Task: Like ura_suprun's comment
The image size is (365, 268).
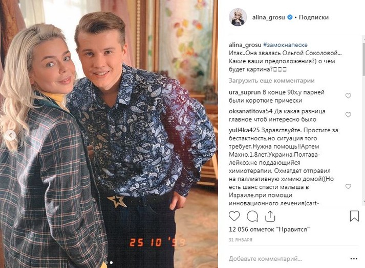Action: tap(348, 96)
